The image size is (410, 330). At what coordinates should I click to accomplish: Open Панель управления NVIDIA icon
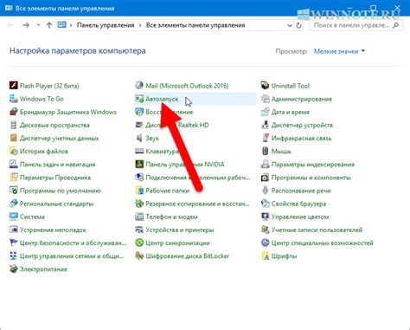pyautogui.click(x=139, y=165)
